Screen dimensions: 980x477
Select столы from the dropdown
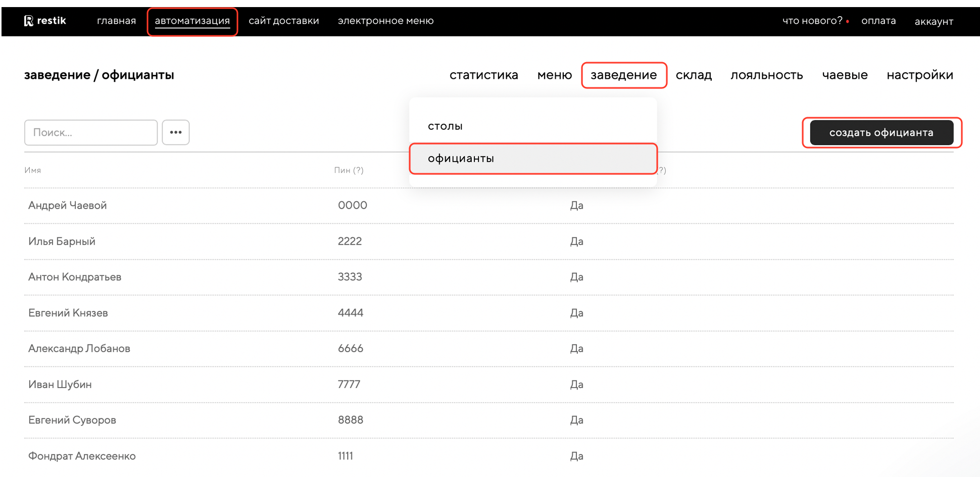445,126
